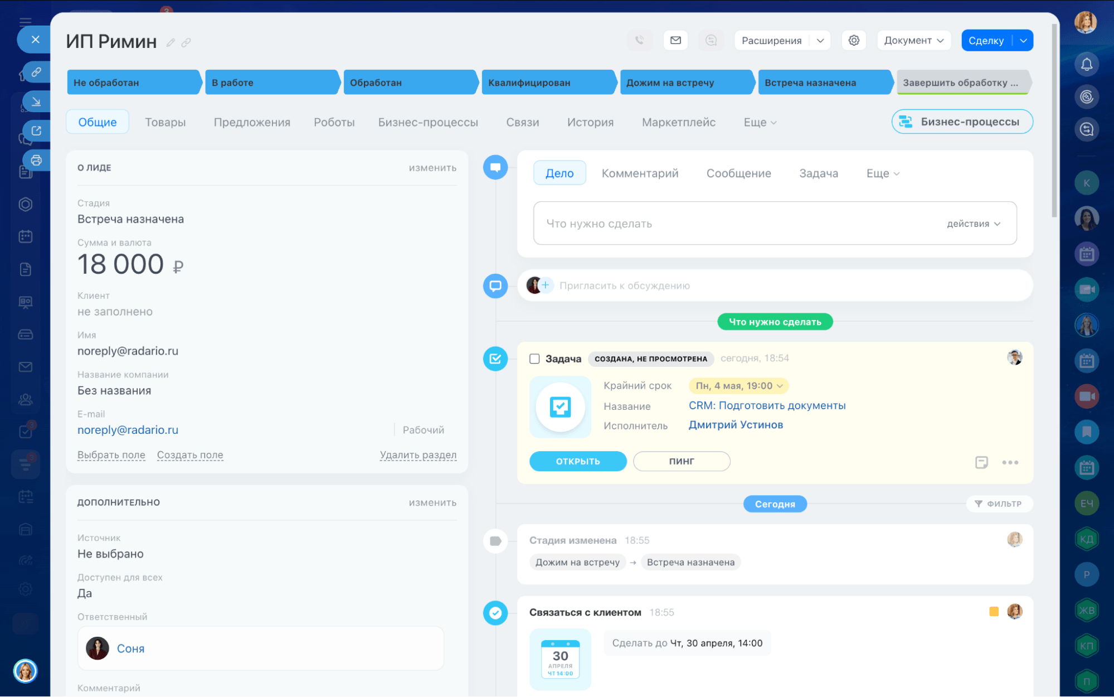Open responsible user Соня
Viewport: 1114px width, 697px height.
click(x=130, y=648)
